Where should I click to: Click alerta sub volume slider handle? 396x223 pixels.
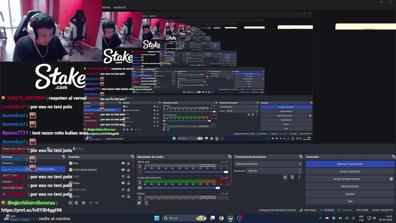[226, 172]
